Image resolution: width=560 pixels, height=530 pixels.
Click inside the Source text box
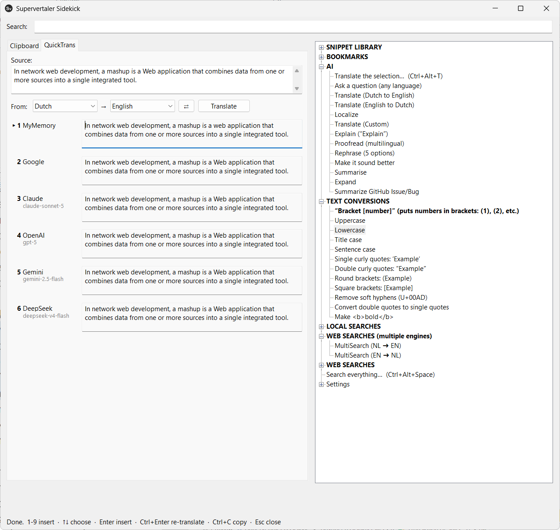pyautogui.click(x=151, y=80)
